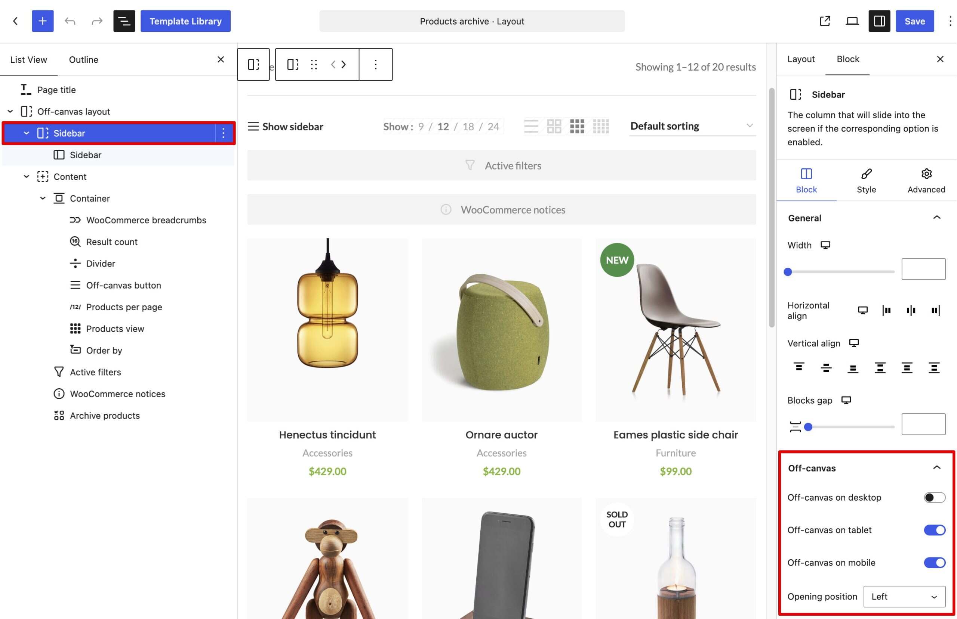Switch to the Layout tab
This screenshot has height=619, width=957.
click(x=801, y=59)
